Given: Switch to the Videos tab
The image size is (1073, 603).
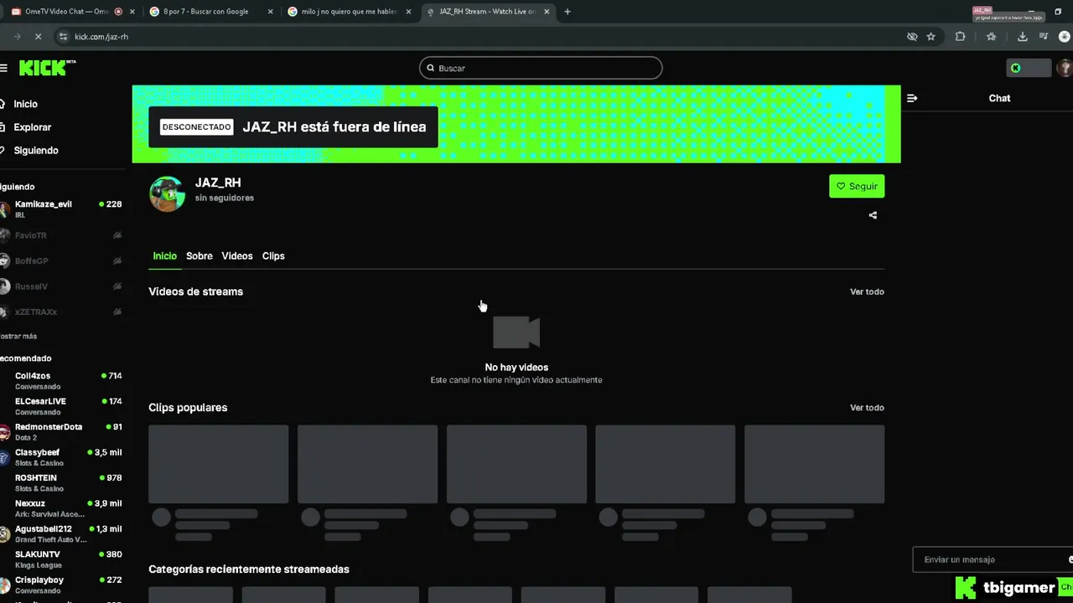Looking at the screenshot, I should (236, 256).
